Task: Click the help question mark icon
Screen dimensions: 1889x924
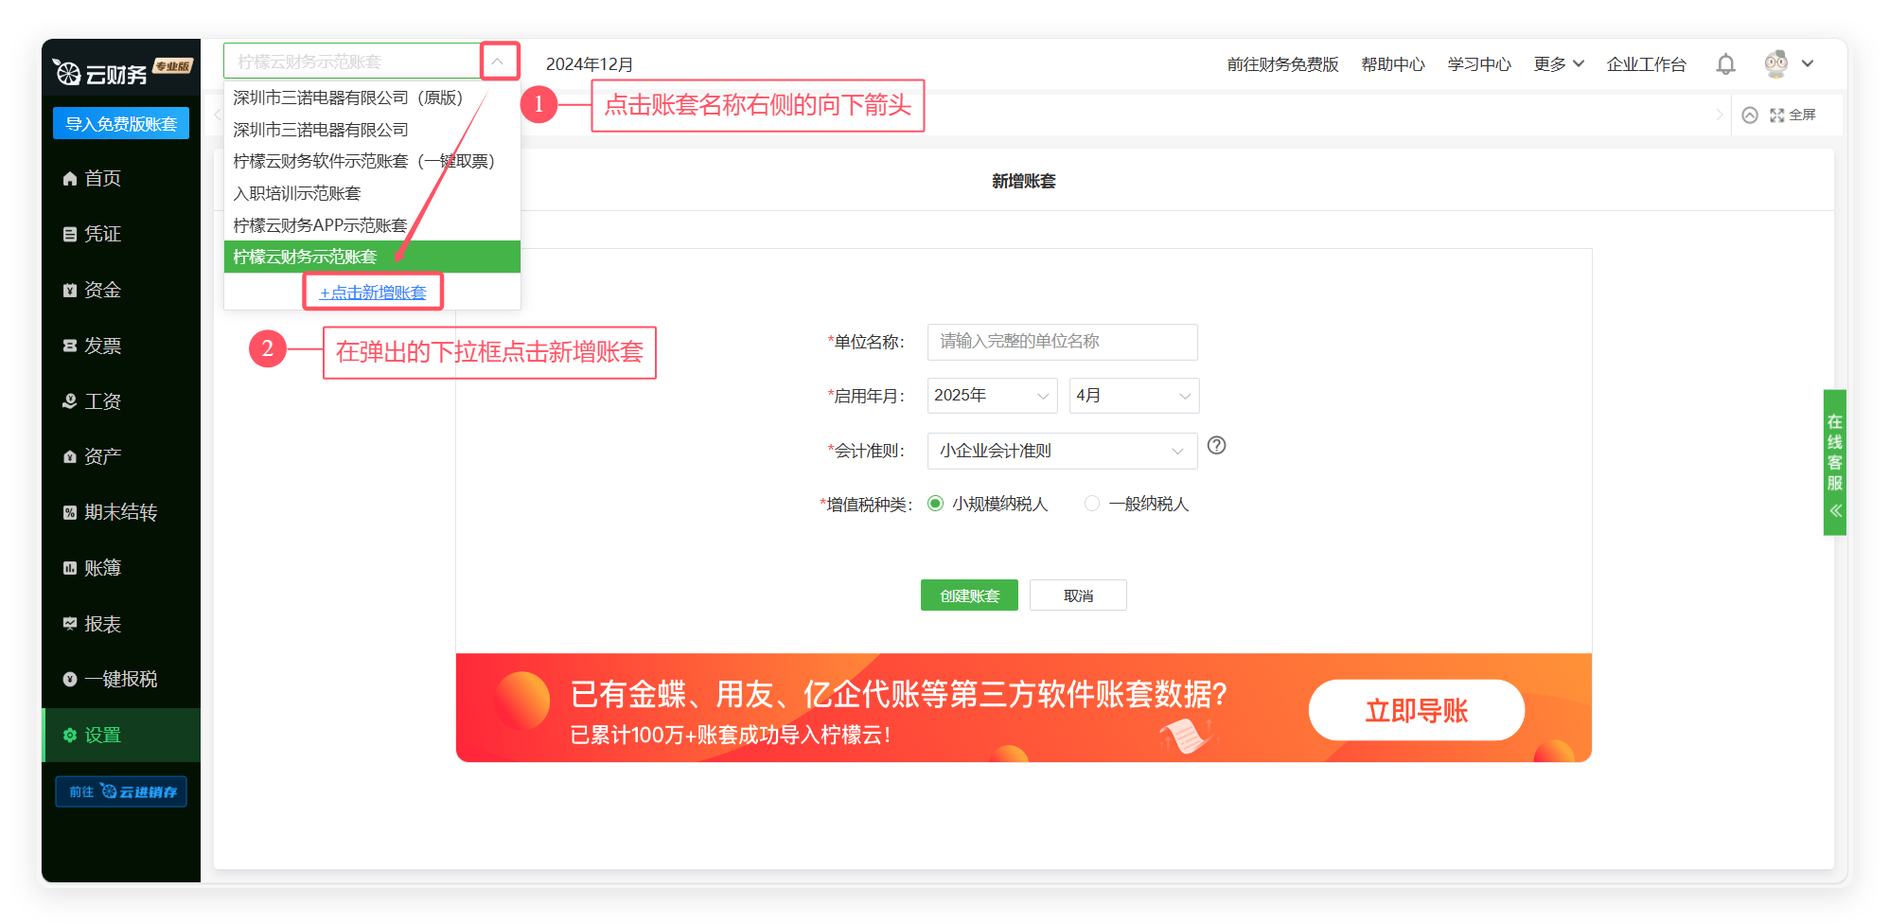Action: (x=1216, y=445)
